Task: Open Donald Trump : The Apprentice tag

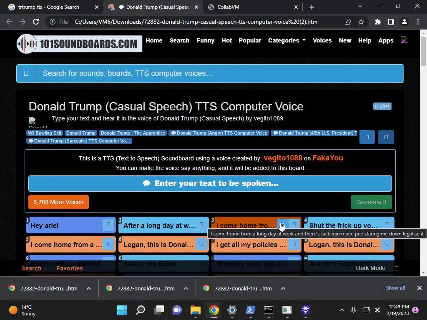Action: click(x=133, y=133)
